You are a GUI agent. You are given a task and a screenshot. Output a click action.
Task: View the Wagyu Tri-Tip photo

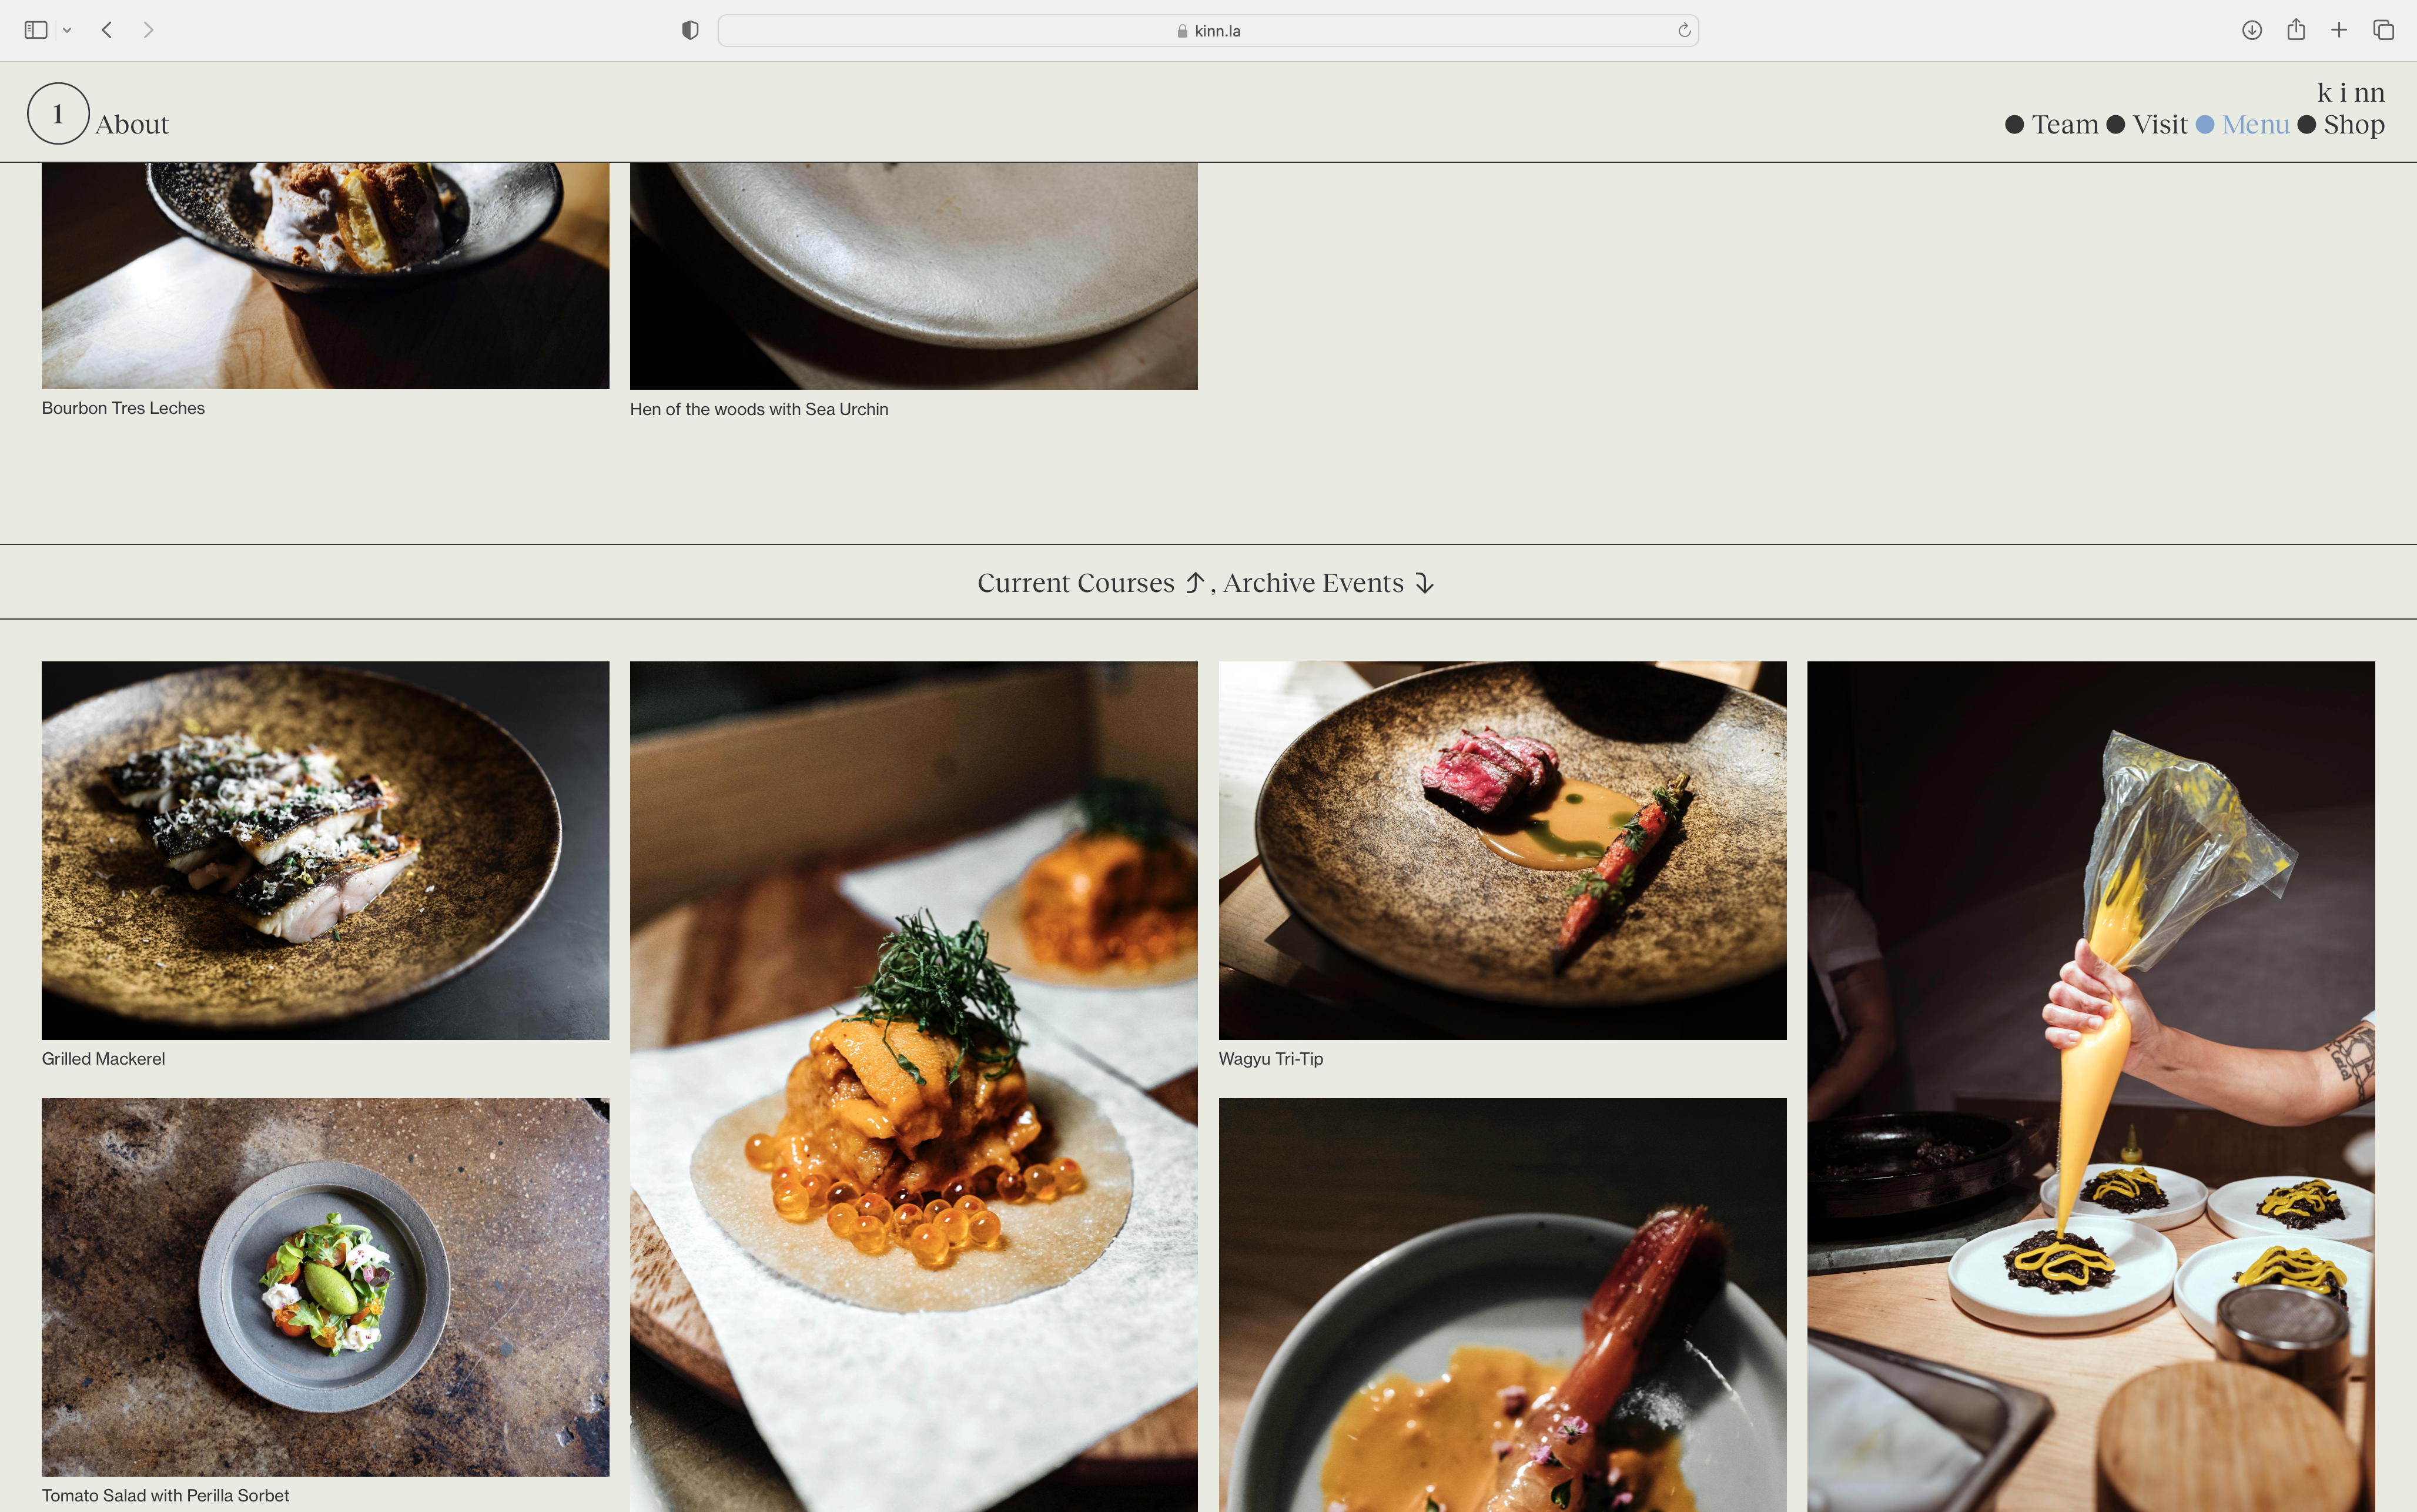pyautogui.click(x=1501, y=850)
